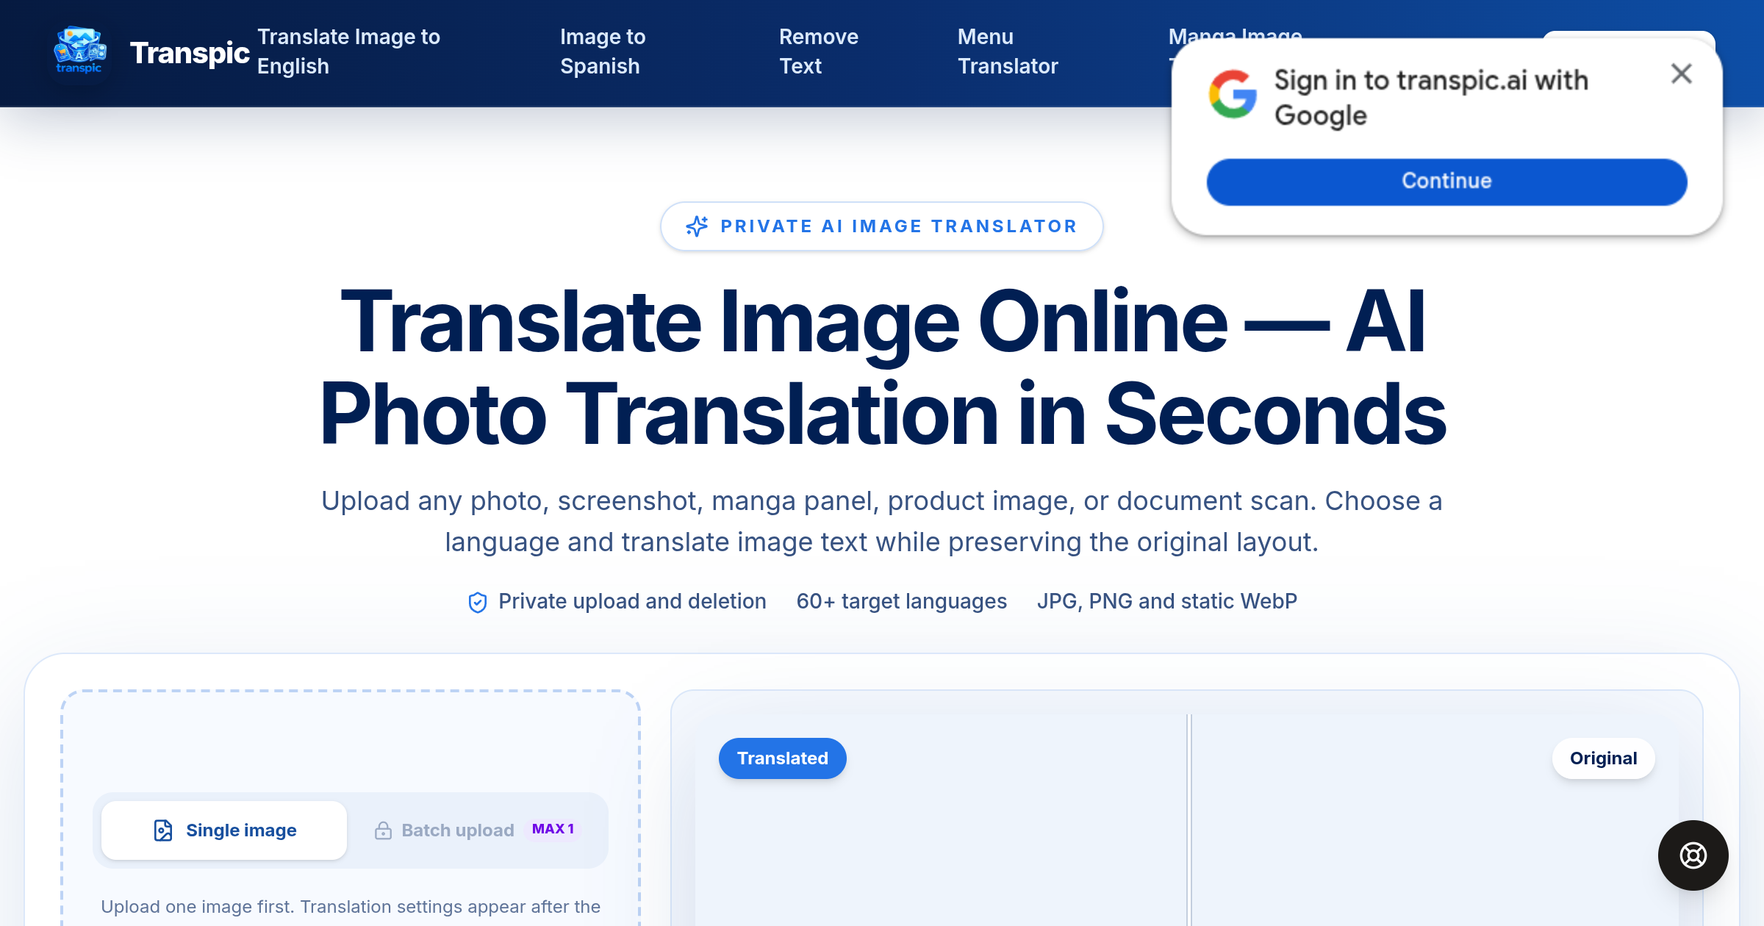
Task: Show the Original view label
Action: pos(1604,758)
